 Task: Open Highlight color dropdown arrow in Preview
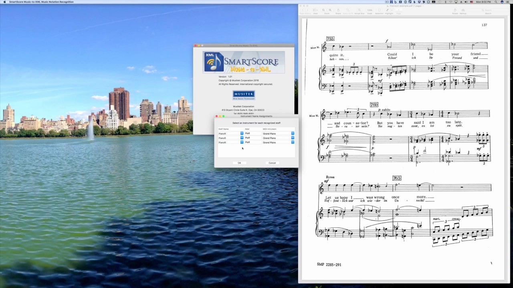click(392, 10)
